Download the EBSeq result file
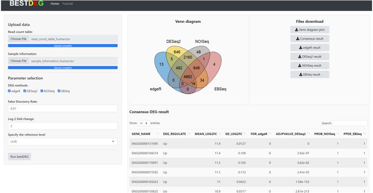 click(310, 74)
